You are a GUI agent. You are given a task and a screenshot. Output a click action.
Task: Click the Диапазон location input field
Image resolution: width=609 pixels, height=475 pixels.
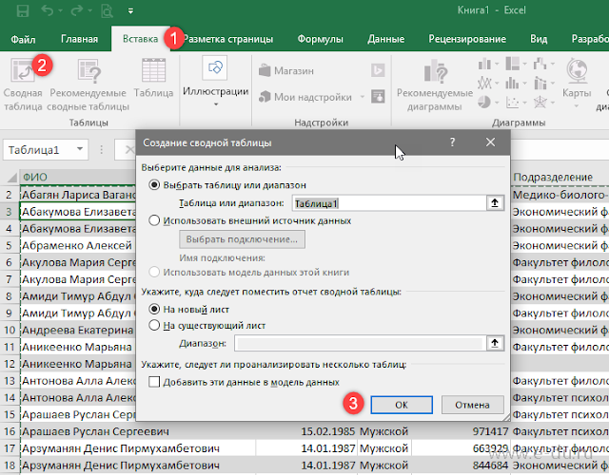pos(360,344)
